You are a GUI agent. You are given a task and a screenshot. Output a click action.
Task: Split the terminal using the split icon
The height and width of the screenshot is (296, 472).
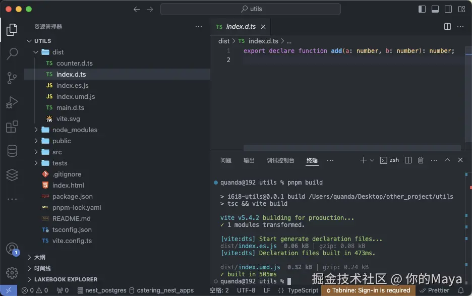(408, 160)
